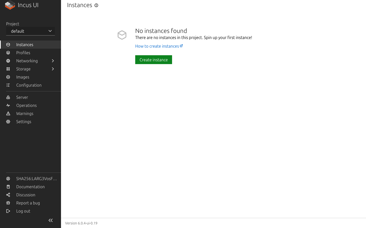This screenshot has width=366, height=228.
Task: Click the Storage grid icon
Action: (x=8, y=69)
